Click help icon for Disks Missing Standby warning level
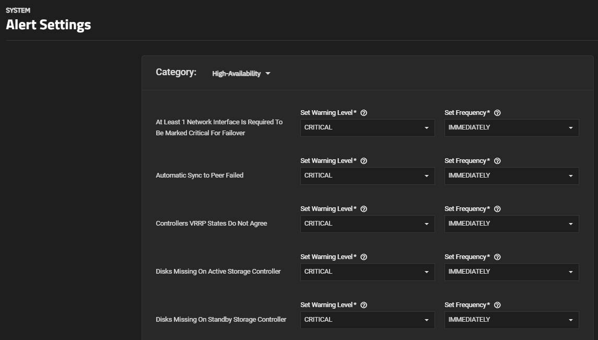This screenshot has height=340, width=598. pos(364,305)
